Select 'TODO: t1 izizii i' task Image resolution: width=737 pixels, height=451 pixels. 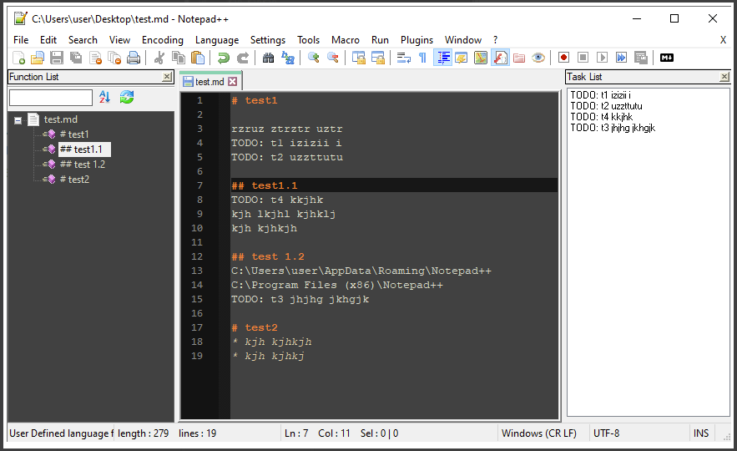tap(601, 95)
